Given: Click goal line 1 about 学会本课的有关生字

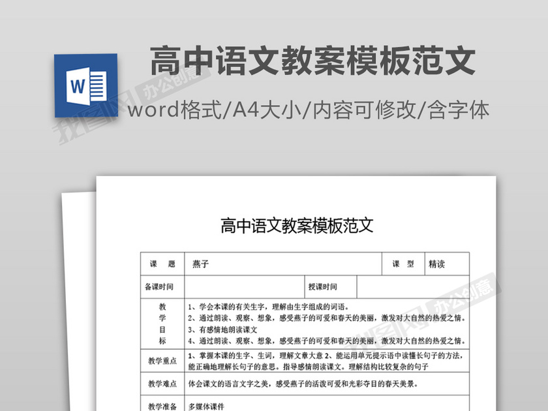Looking at the screenshot, I should (x=267, y=307).
